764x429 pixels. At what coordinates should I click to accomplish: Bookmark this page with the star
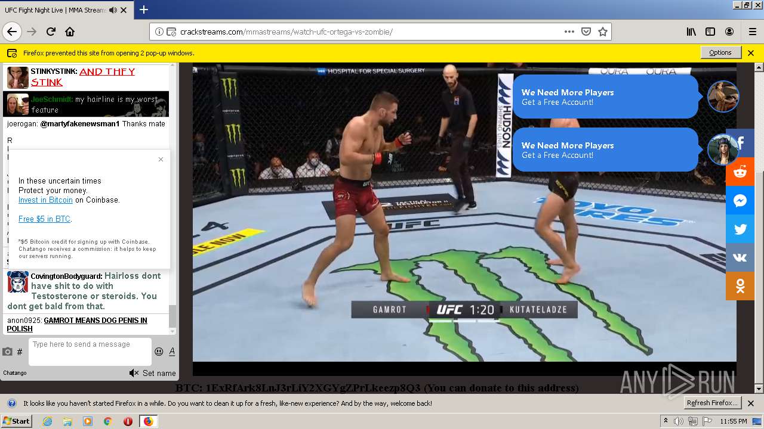tap(603, 32)
